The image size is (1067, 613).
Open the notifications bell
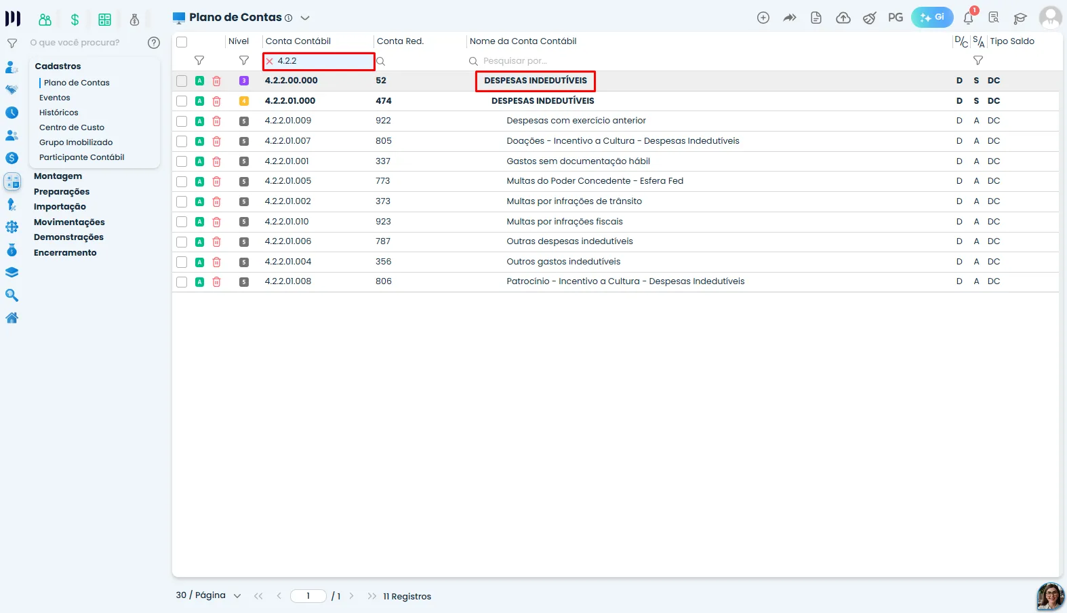(969, 18)
